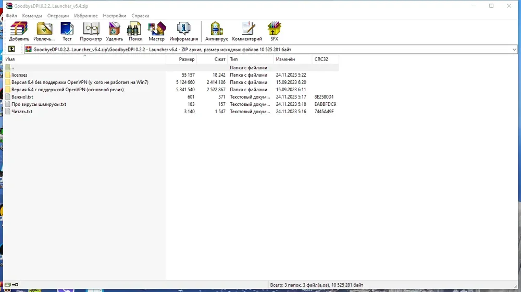This screenshot has width=521, height=292.
Task: Click the Важно!.txt file icon
Action: (8, 97)
